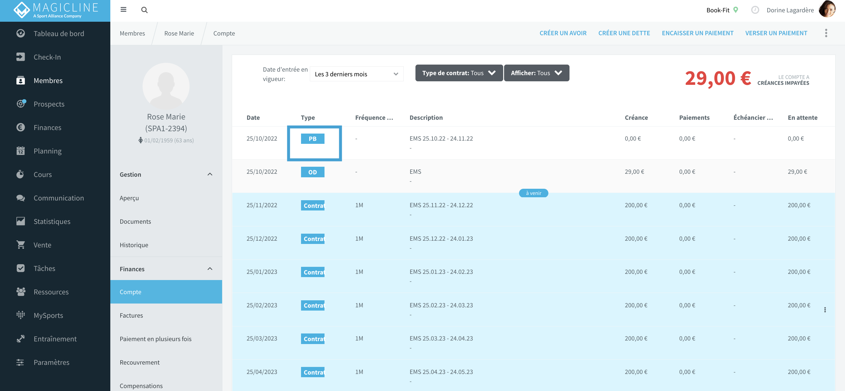Screen dimensions: 845x391
Task: Click the Vente shopping cart icon
Action: click(x=21, y=245)
